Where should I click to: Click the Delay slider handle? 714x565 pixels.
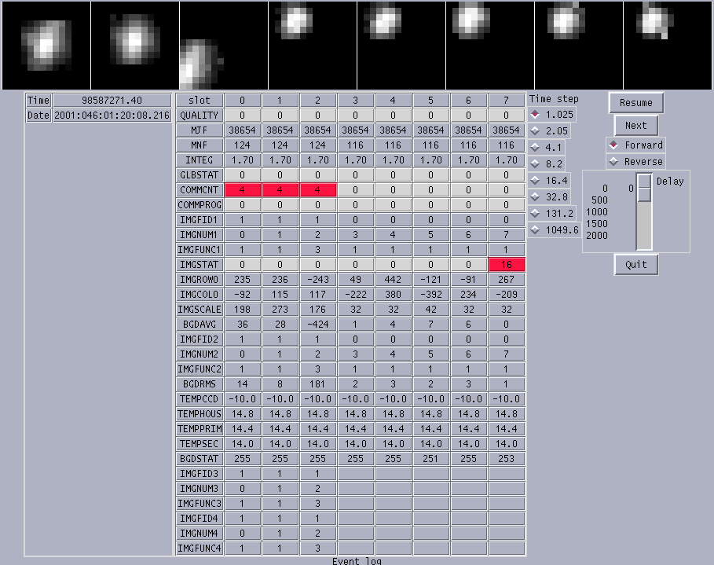(x=644, y=188)
